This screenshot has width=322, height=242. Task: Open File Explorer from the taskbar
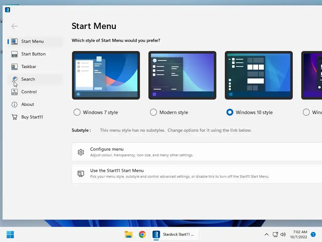(x=129, y=234)
